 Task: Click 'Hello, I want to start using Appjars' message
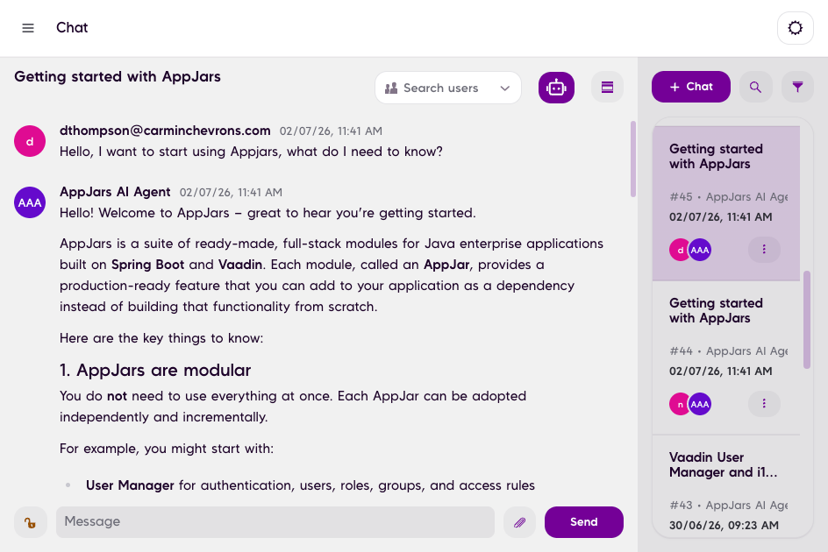coord(251,152)
